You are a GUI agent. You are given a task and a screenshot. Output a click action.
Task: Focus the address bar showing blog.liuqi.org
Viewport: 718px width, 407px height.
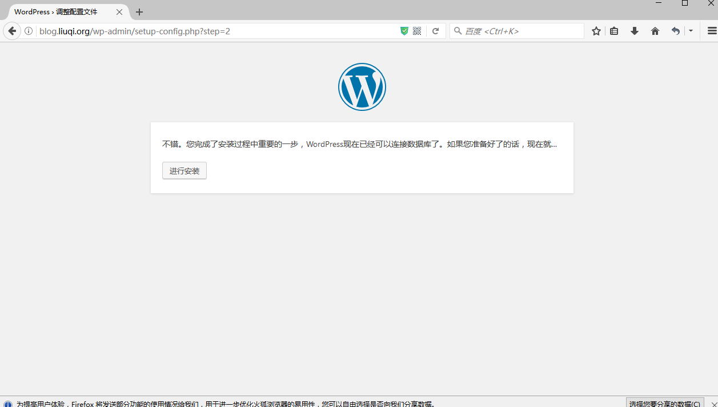[217, 31]
